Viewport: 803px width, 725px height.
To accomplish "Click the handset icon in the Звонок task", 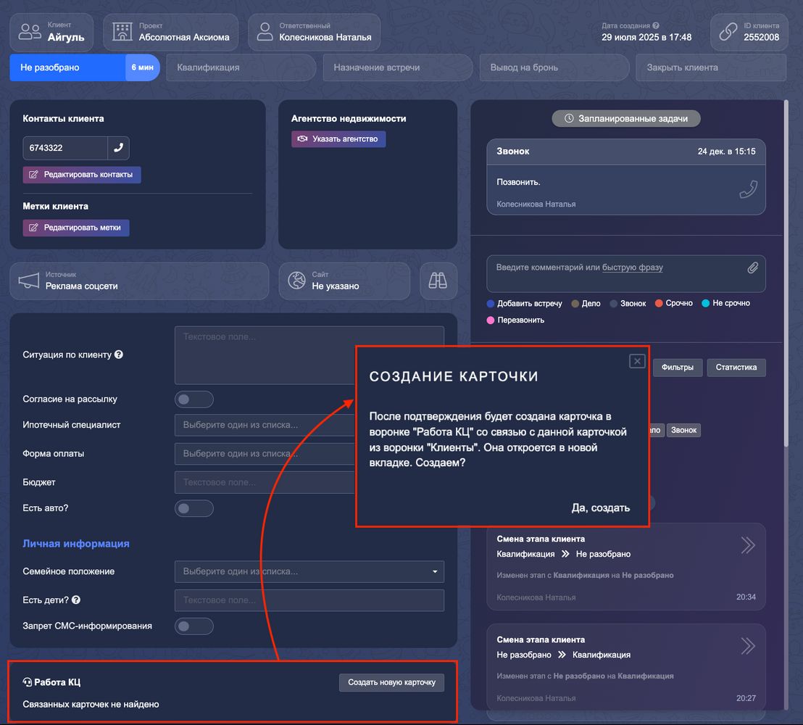I will pos(748,189).
